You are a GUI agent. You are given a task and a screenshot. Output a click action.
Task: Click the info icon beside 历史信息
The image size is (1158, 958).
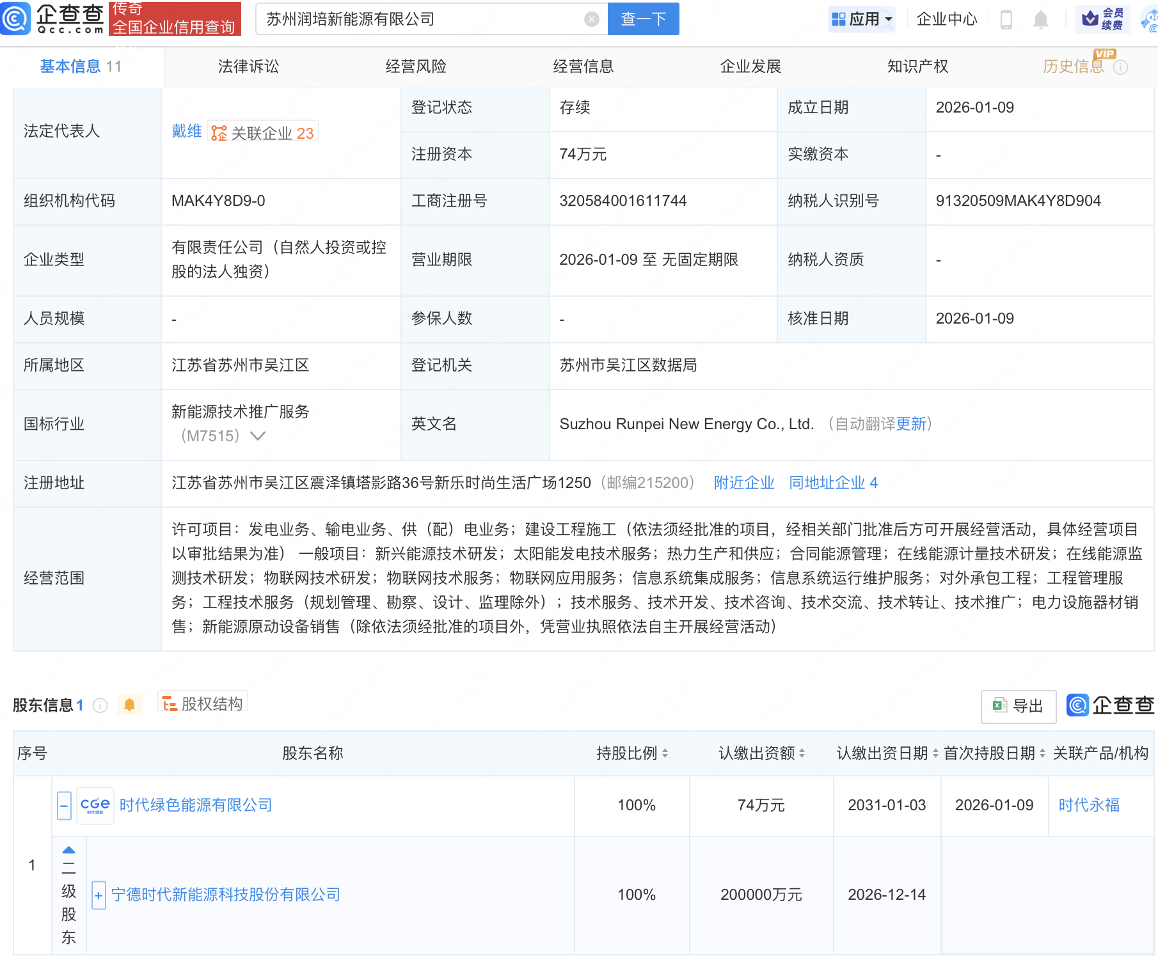pos(1121,67)
